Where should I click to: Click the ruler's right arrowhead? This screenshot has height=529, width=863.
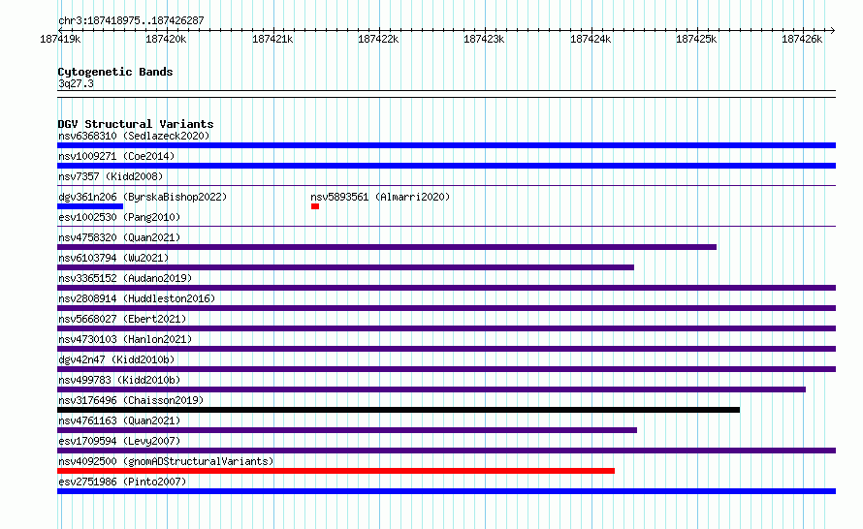pos(833,30)
